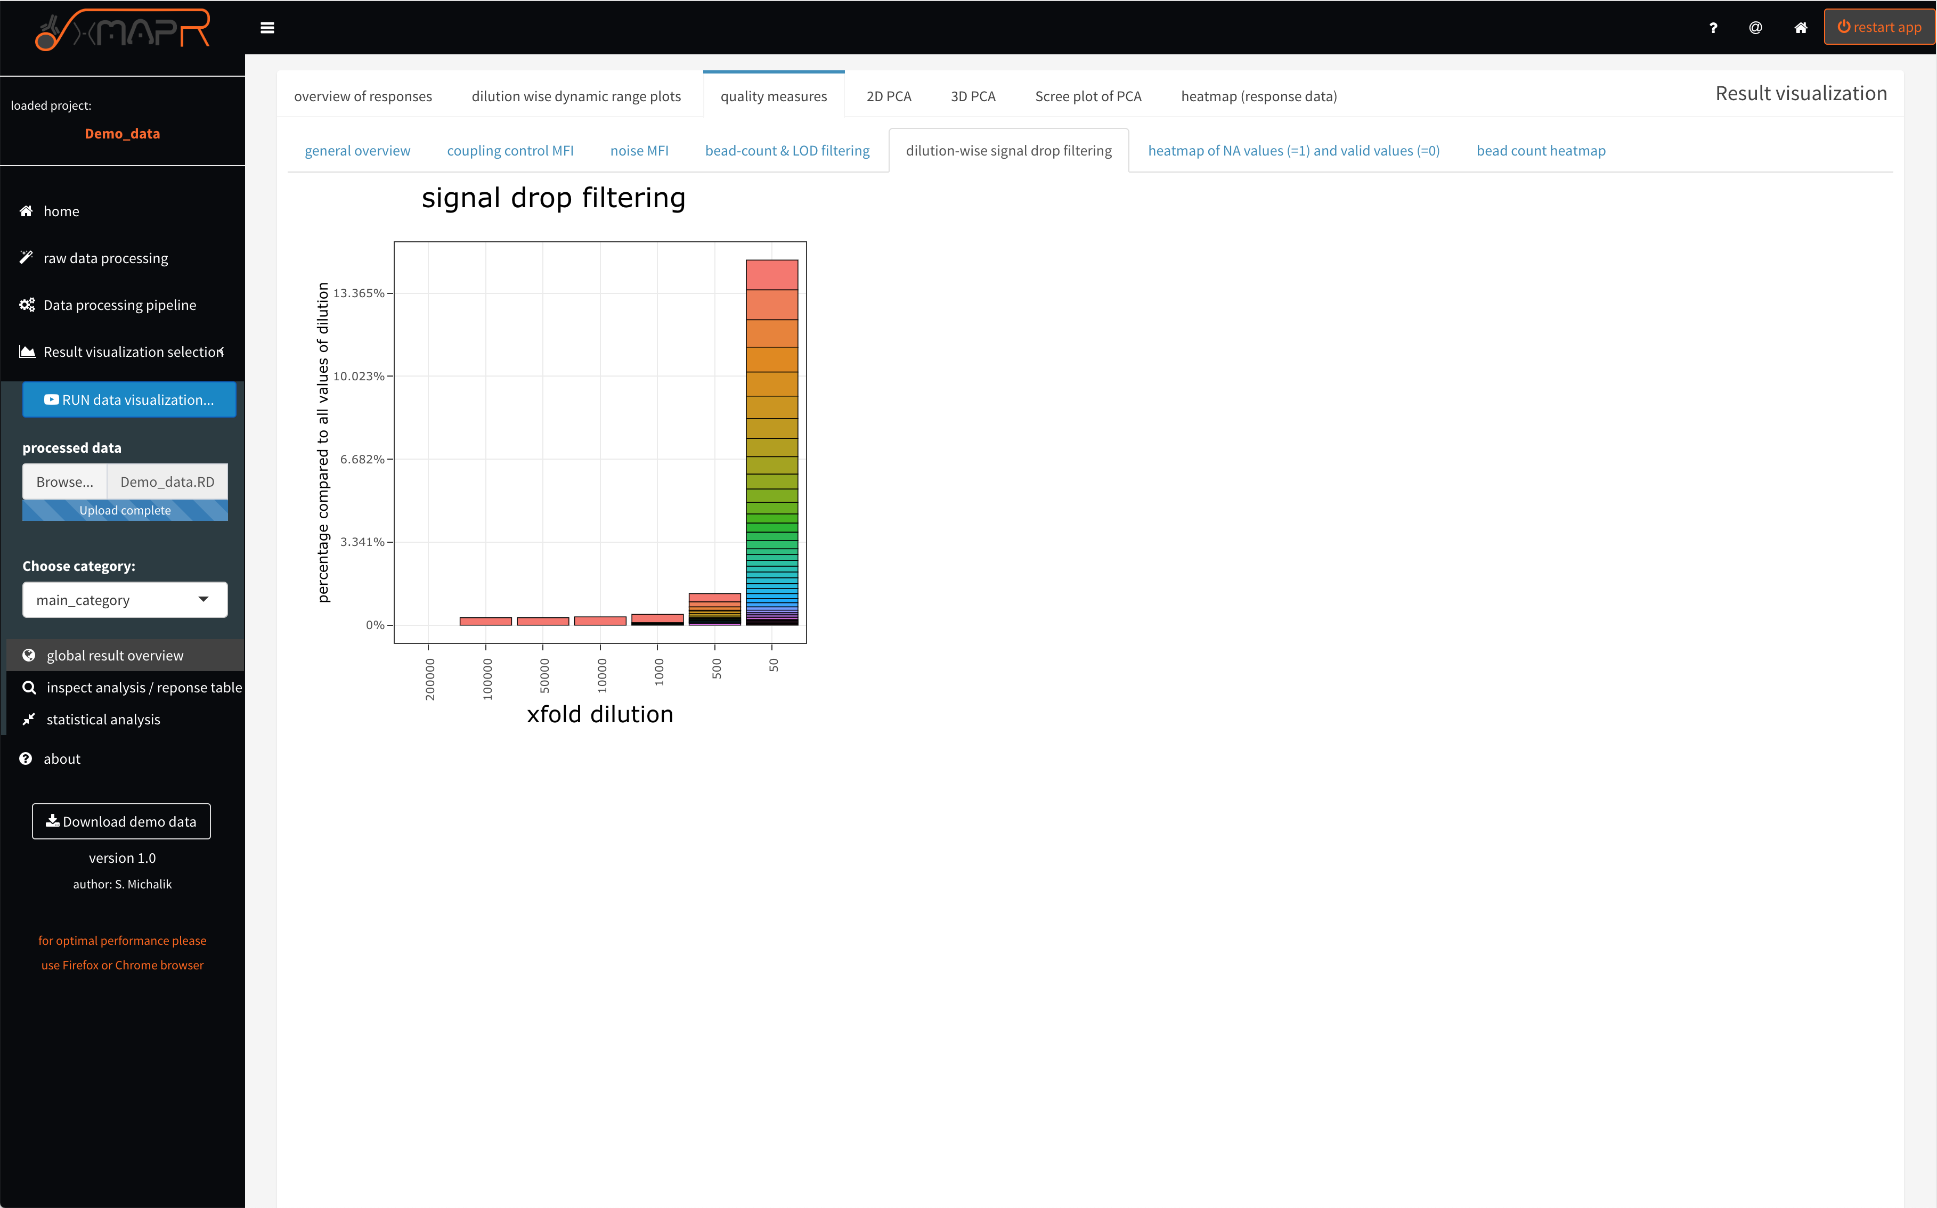Click the wand icon for raw data processing
The height and width of the screenshot is (1208, 1937).
27,257
